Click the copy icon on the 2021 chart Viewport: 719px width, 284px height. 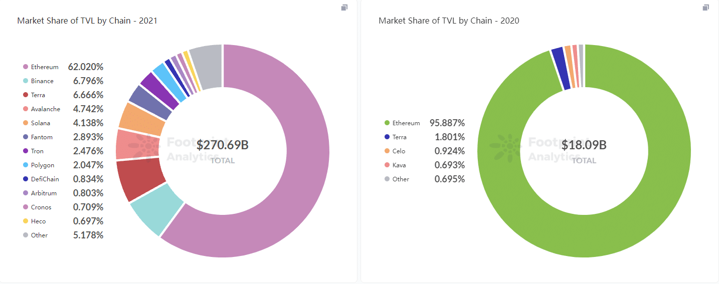344,8
